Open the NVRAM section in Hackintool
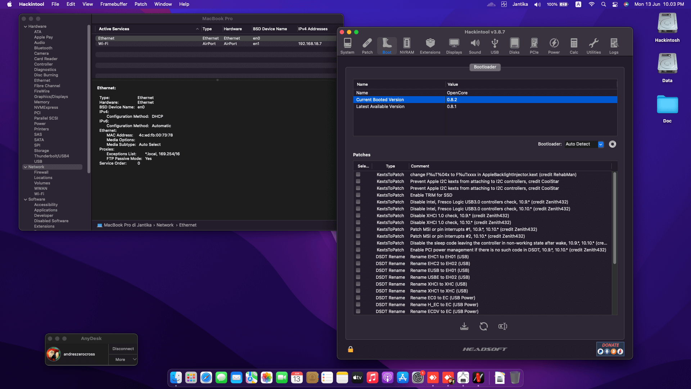691x389 pixels. coord(407,46)
